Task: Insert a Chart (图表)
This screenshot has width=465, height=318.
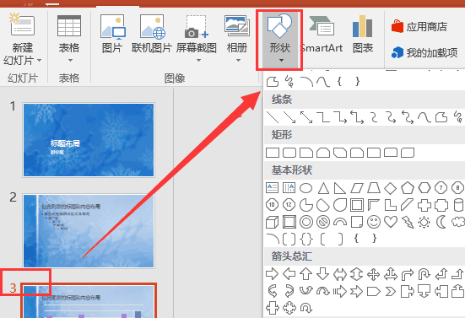Action: [363, 35]
